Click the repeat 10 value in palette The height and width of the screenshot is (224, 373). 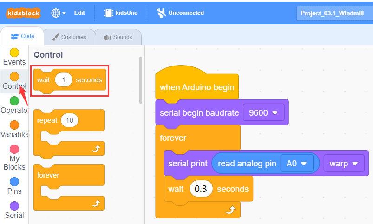tap(70, 120)
